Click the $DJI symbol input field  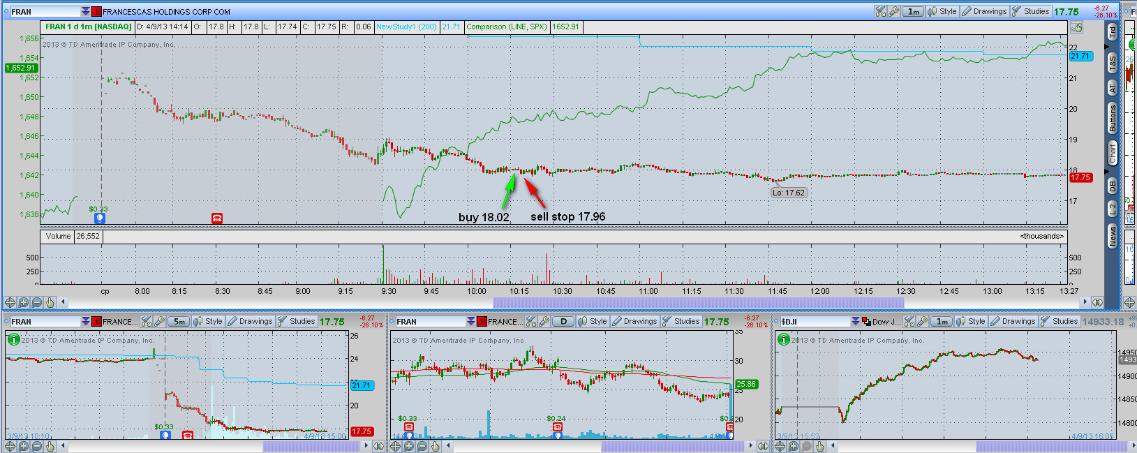[815, 321]
